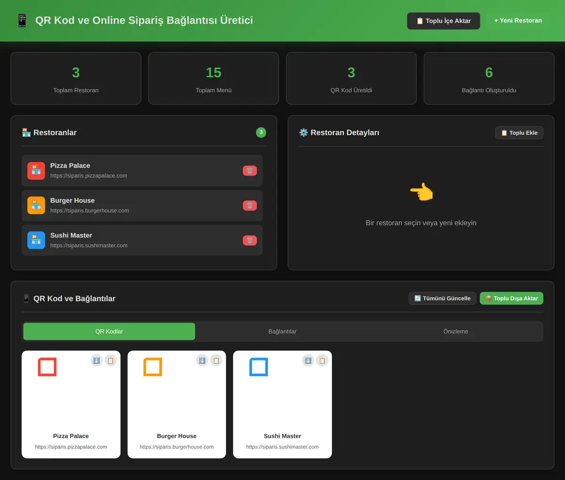Show the Önizleme tab
565x480 pixels.
click(456, 331)
